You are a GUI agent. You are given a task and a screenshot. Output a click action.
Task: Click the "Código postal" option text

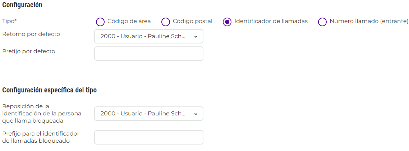point(193,21)
